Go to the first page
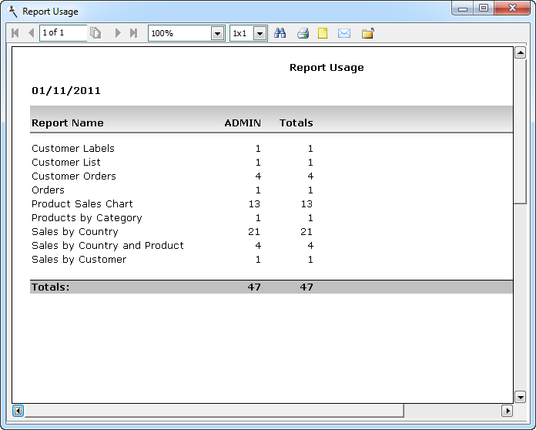 (x=15, y=33)
